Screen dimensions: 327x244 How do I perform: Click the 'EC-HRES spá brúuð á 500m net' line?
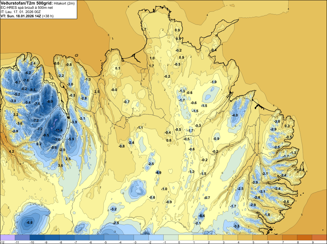[27, 8]
